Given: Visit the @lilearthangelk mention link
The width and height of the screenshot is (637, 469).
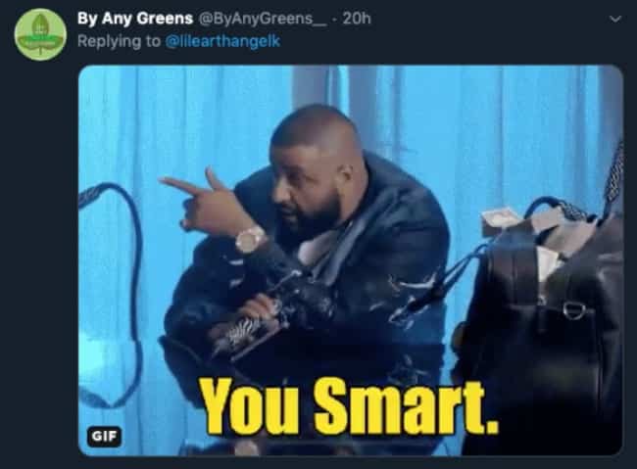Looking at the screenshot, I should click(222, 41).
